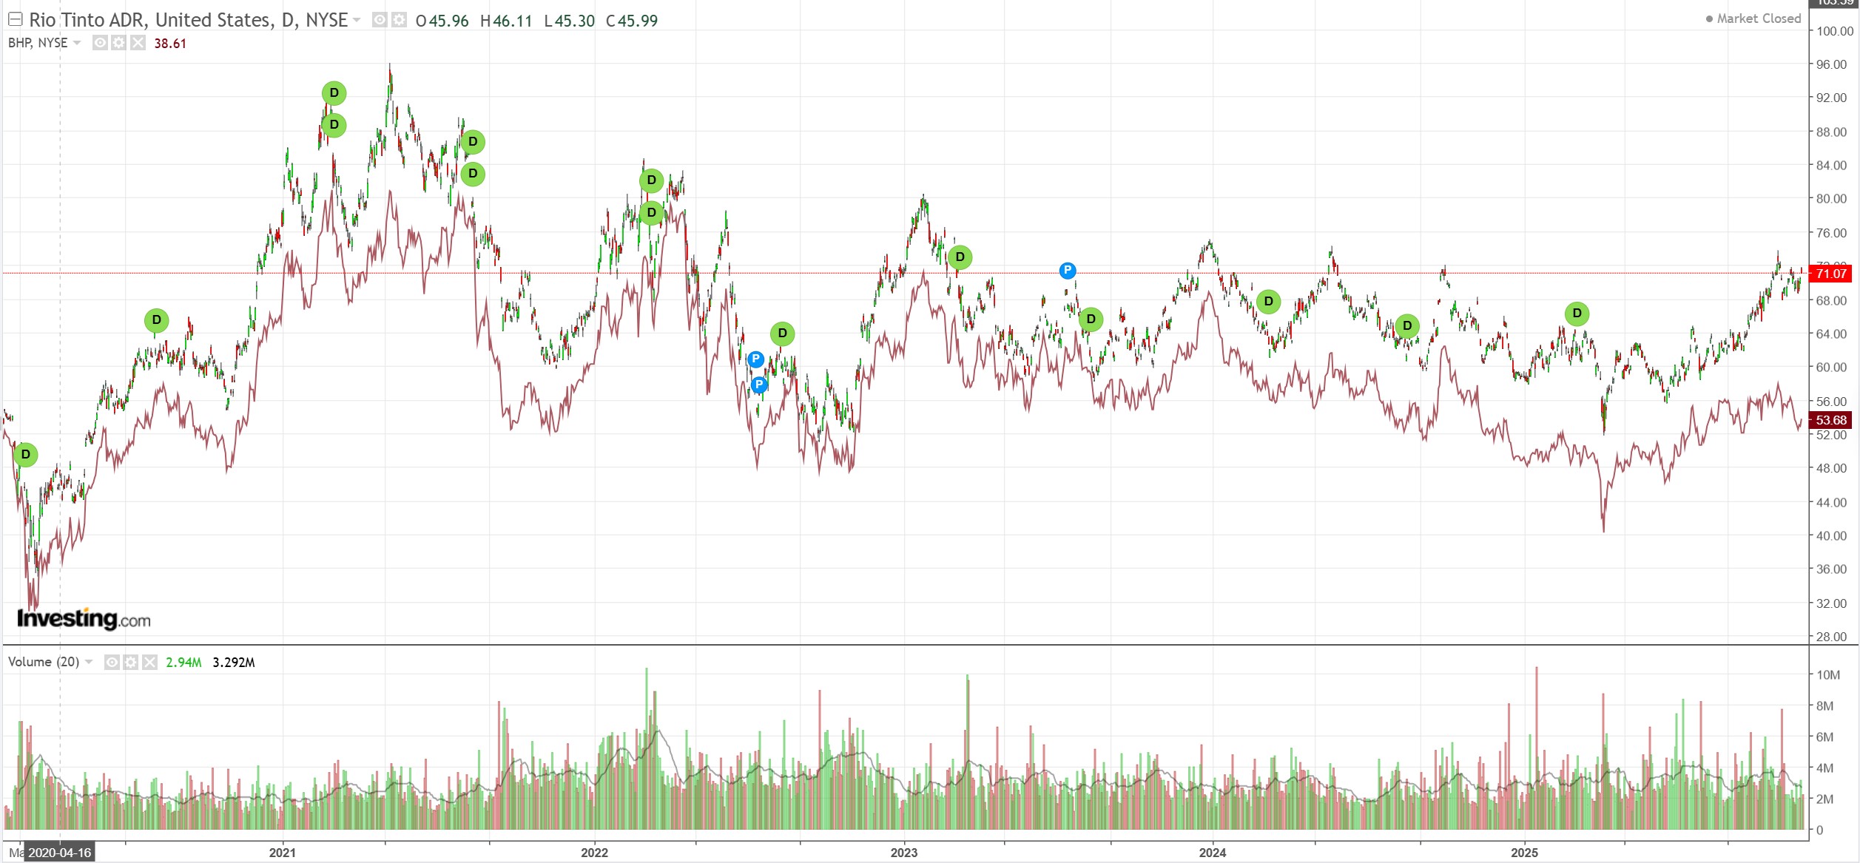Click the red 71.07 price label
Image resolution: width=1860 pixels, height=863 pixels.
[x=1830, y=274]
